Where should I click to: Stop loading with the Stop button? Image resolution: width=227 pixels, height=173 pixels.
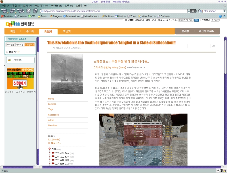tap(29, 11)
